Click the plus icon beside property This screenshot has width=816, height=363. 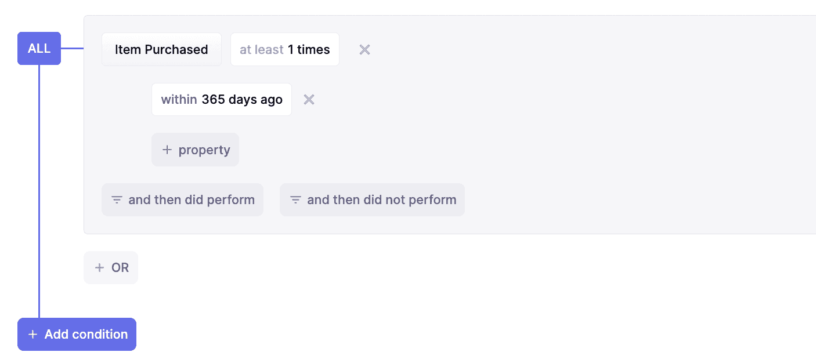(167, 150)
